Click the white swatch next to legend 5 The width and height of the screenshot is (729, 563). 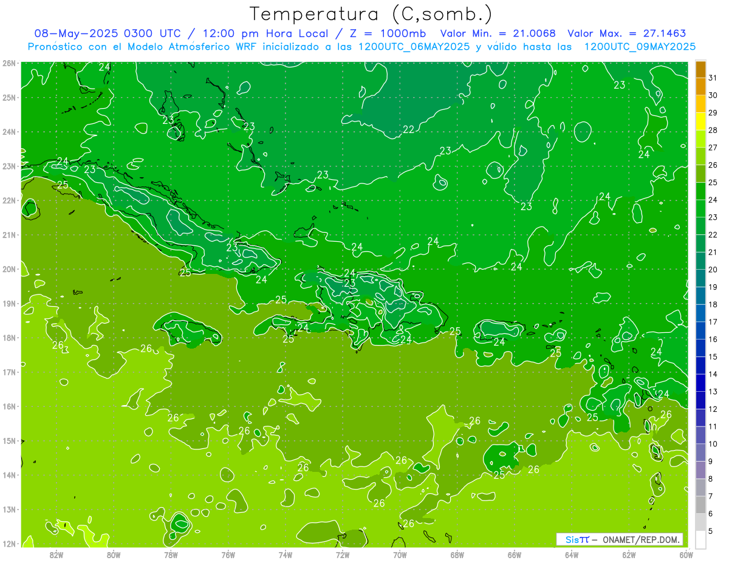[700, 539]
